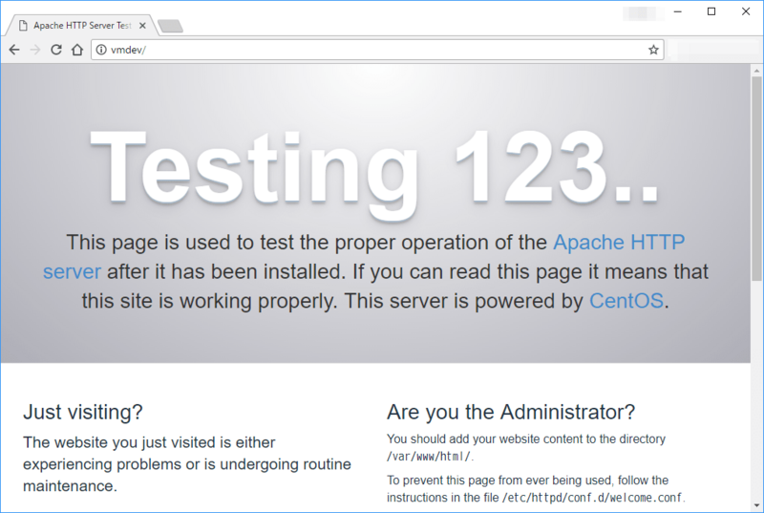Open the CentOS link

coord(626,301)
